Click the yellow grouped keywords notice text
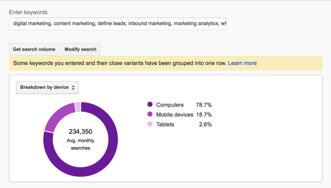Screen dimensions: 331x188 (x=120, y=63)
